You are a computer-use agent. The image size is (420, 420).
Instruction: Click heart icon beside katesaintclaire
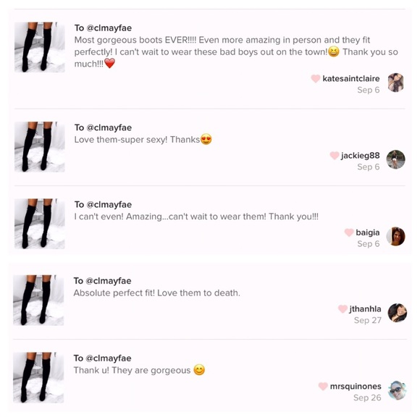click(x=316, y=78)
